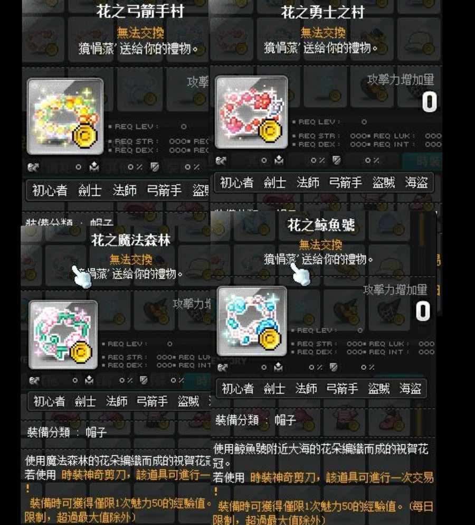Image resolution: width=475 pixels, height=525 pixels.
Task: Click the blue bubble flower wreath icon
Action: (252, 322)
